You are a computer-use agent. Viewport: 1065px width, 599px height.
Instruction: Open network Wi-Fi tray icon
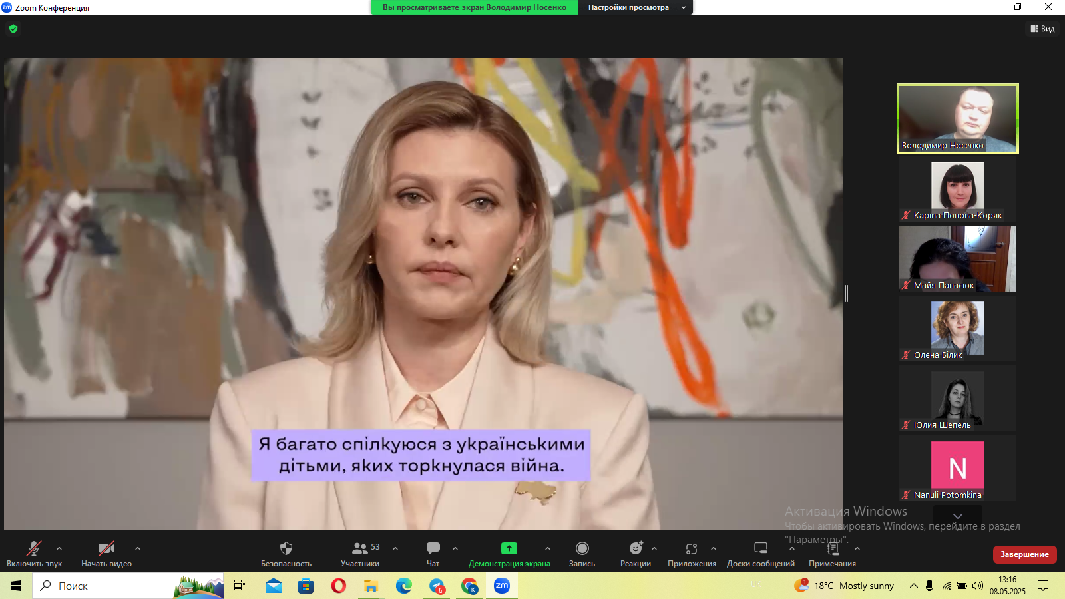pyautogui.click(x=946, y=586)
